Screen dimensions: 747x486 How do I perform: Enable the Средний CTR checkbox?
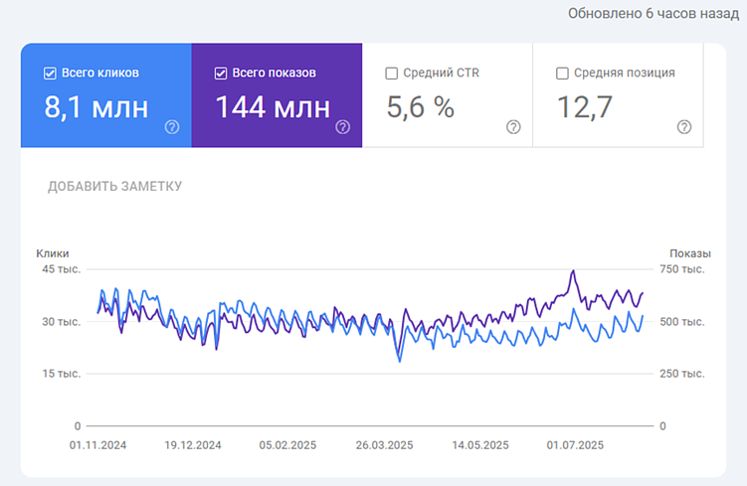(x=391, y=73)
